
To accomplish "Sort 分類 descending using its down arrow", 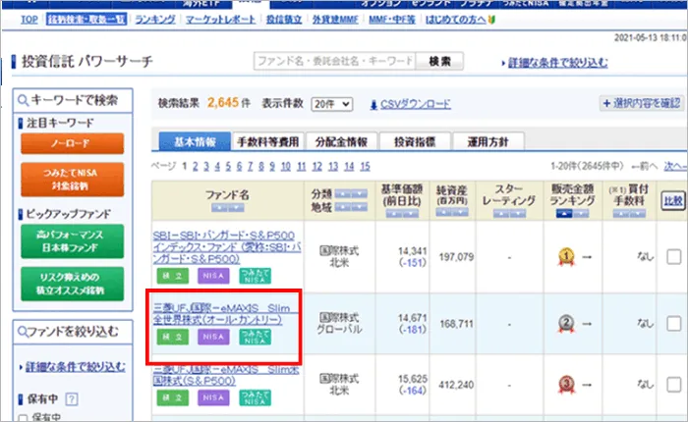I will click(x=360, y=193).
